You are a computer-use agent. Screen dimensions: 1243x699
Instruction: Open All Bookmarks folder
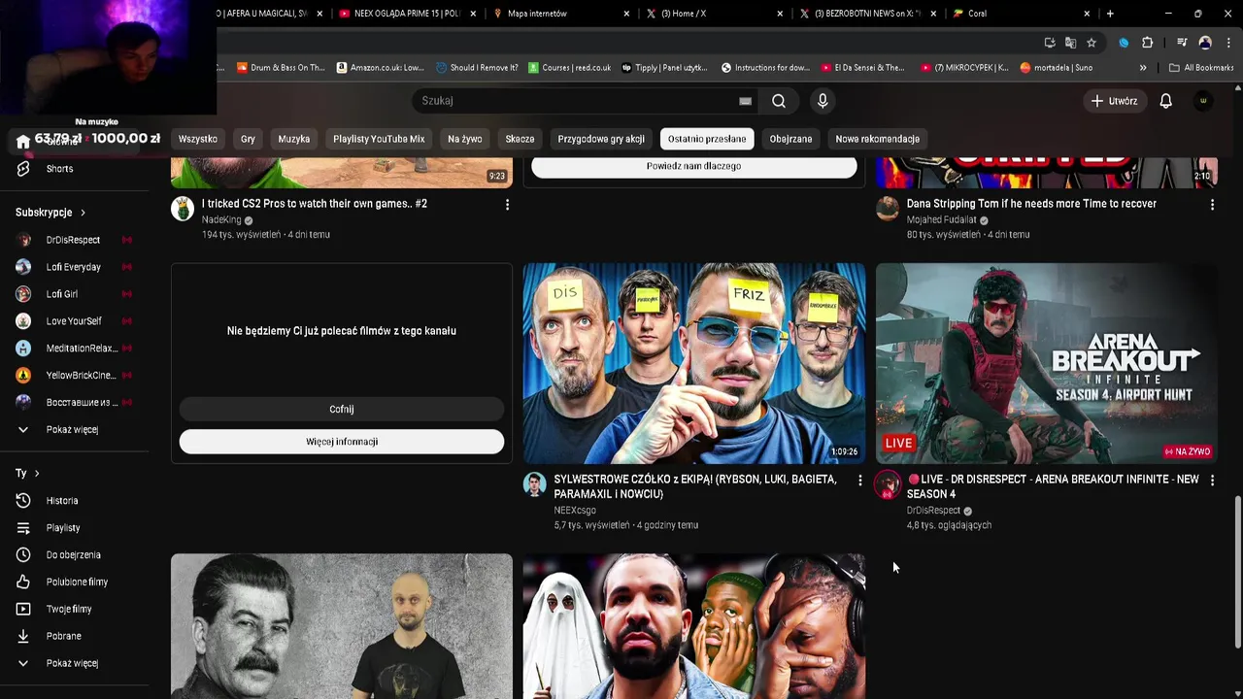(1201, 68)
